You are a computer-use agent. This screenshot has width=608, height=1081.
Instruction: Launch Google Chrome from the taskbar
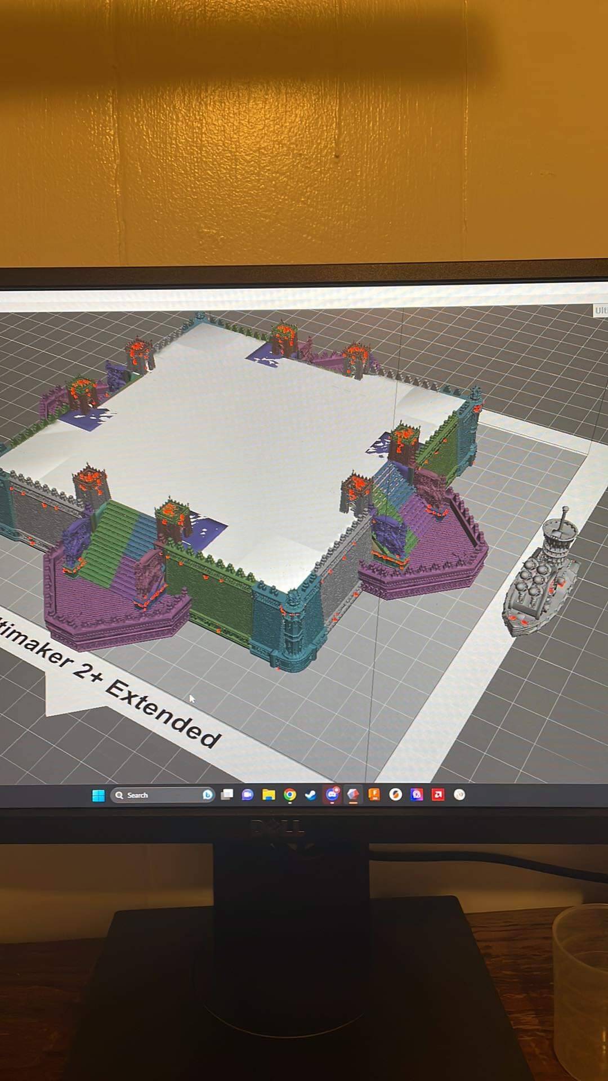coord(290,794)
